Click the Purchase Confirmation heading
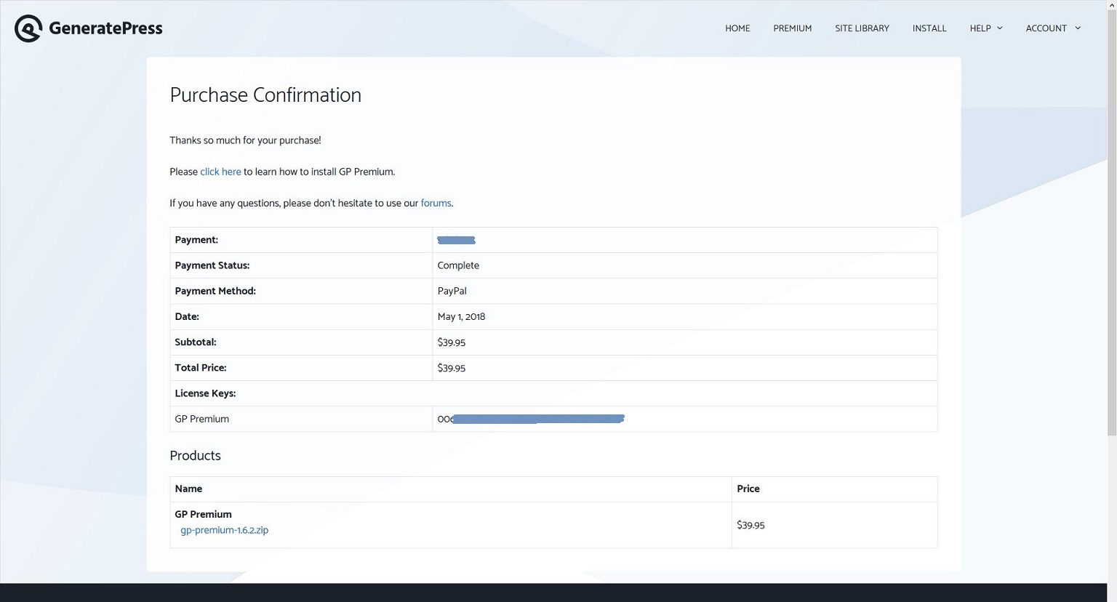Image resolution: width=1117 pixels, height=602 pixels. [x=265, y=95]
